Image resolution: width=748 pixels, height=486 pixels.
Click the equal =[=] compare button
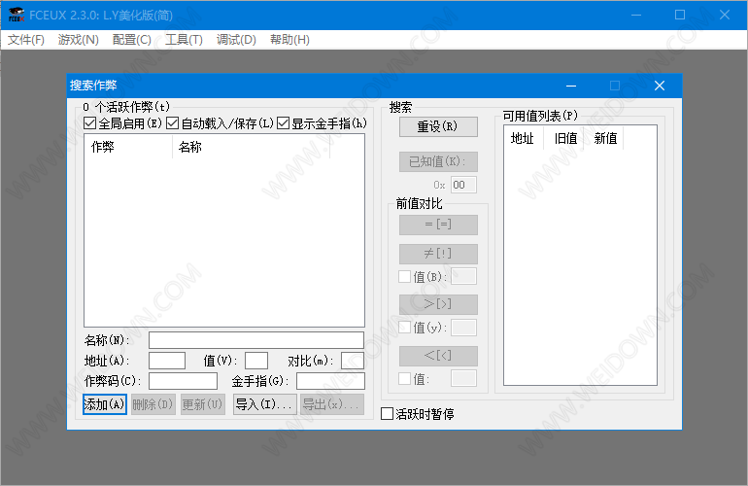(x=438, y=225)
